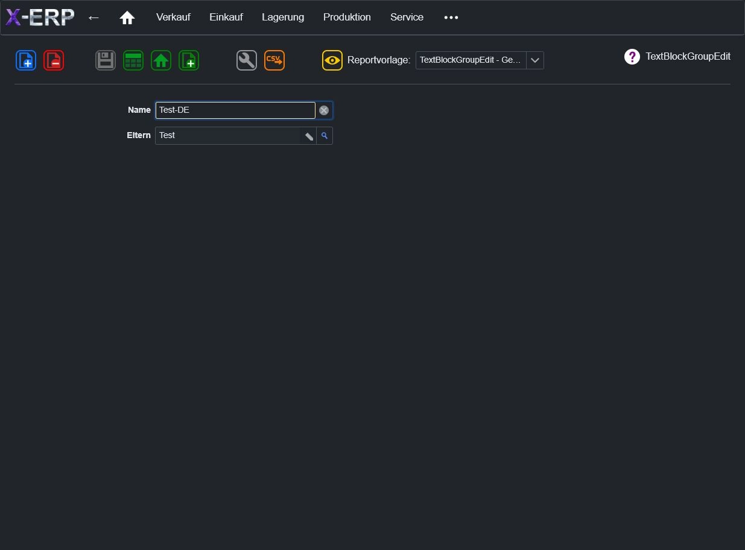This screenshot has height=550, width=745.
Task: Click the X-ERP logo
Action: click(40, 17)
